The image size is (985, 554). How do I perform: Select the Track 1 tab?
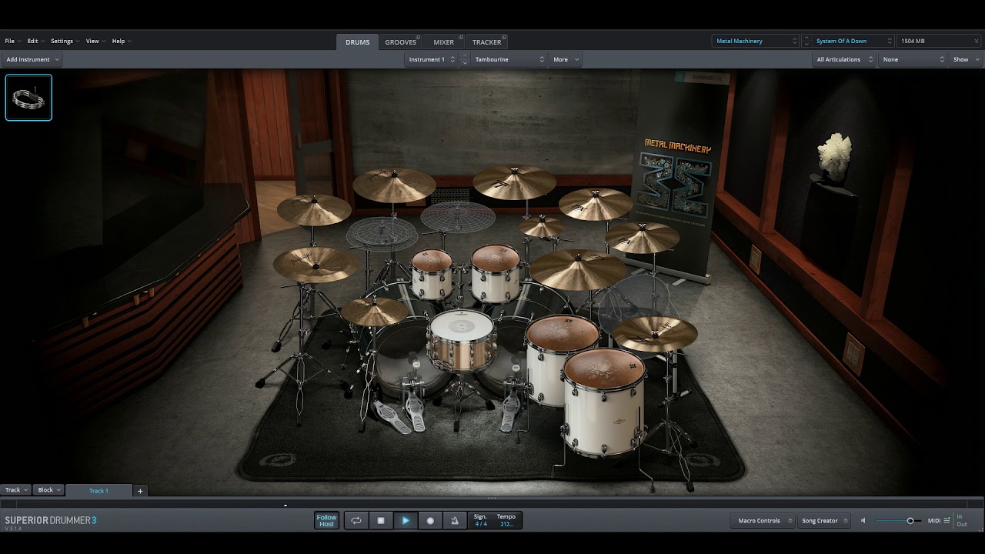98,490
